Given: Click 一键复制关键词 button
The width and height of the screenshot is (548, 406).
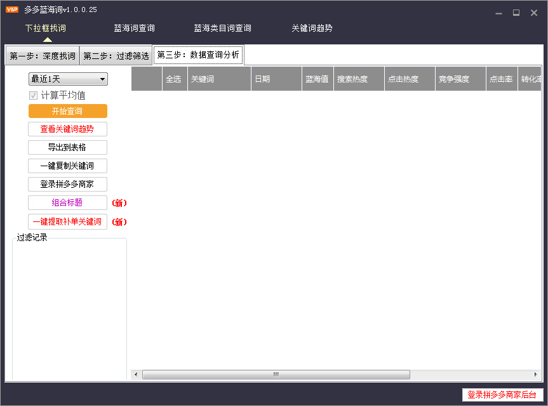Looking at the screenshot, I should click(x=68, y=166).
